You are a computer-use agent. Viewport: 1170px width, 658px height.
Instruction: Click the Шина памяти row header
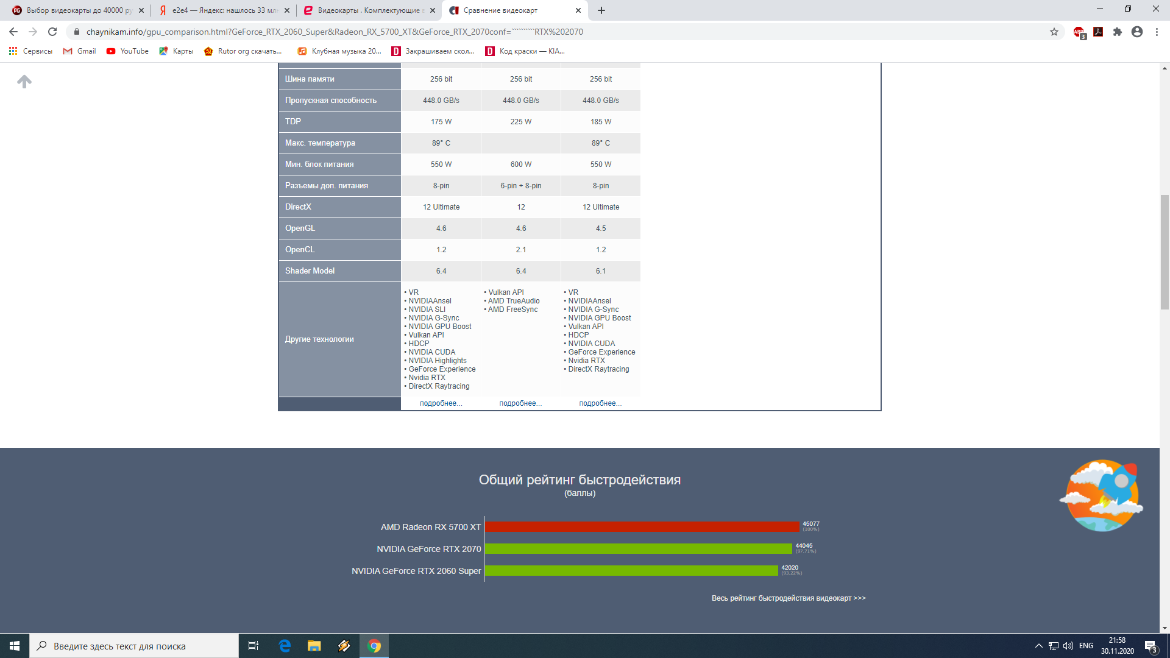click(339, 79)
